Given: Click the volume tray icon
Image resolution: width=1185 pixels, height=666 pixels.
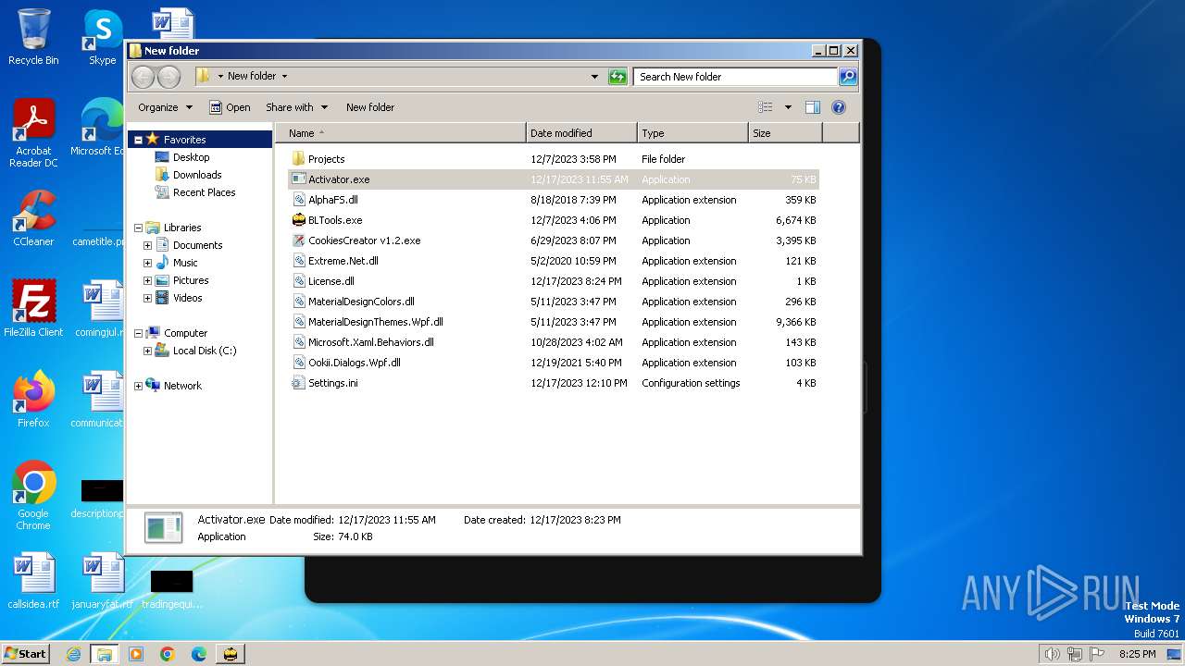Looking at the screenshot, I should coord(1052,654).
